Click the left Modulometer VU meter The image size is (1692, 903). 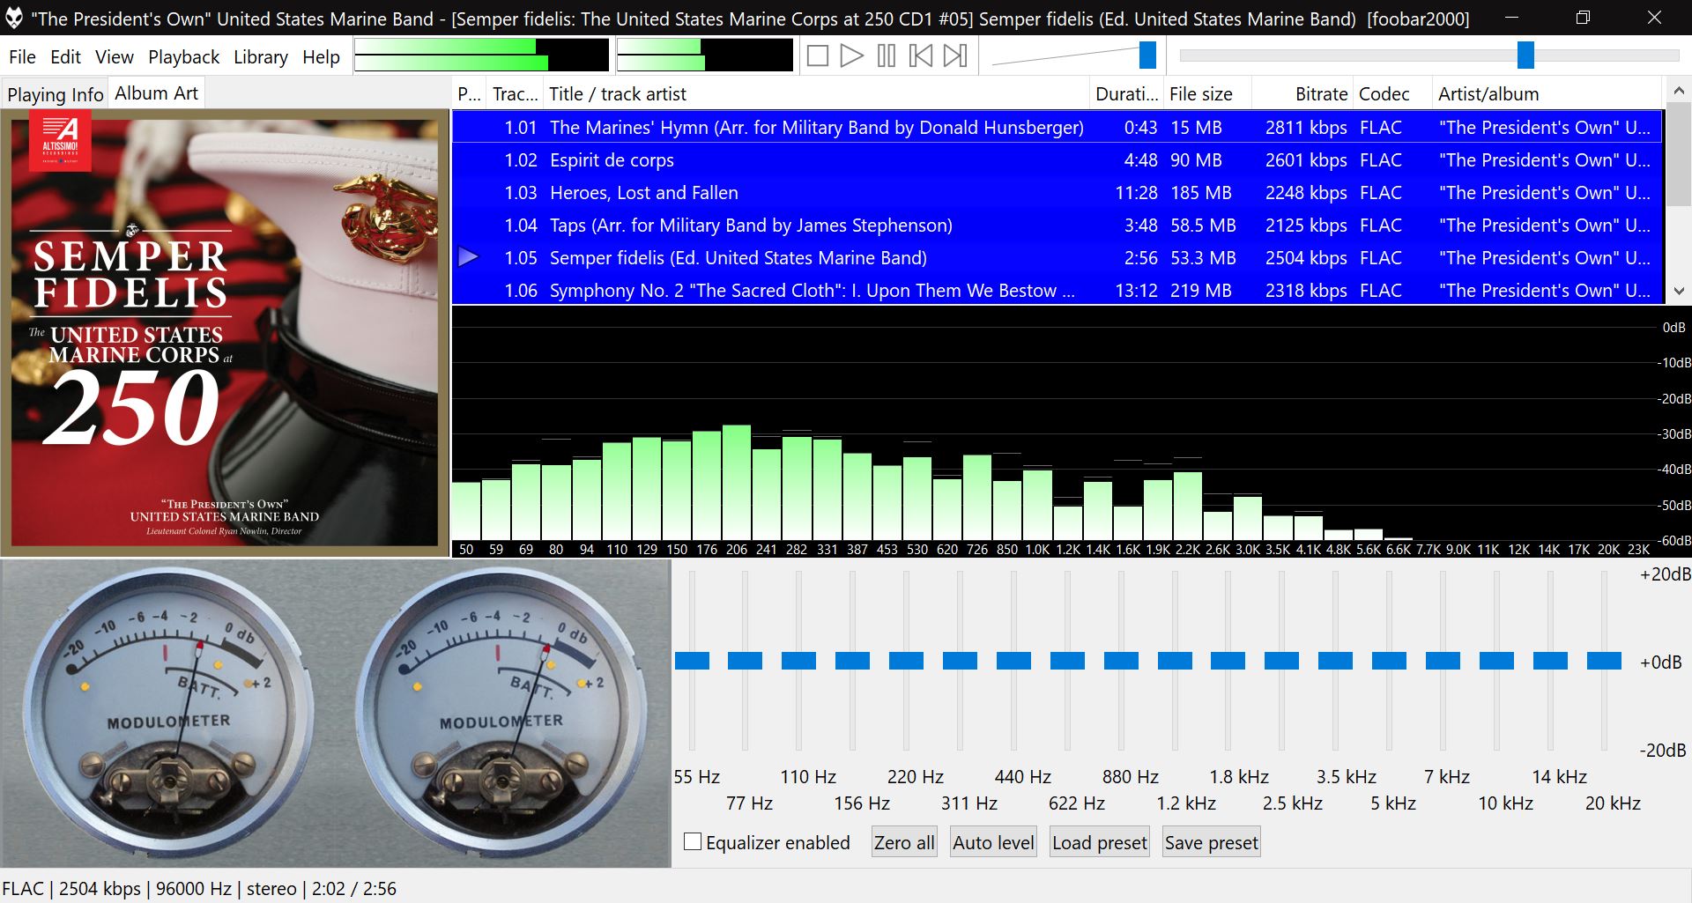167,712
